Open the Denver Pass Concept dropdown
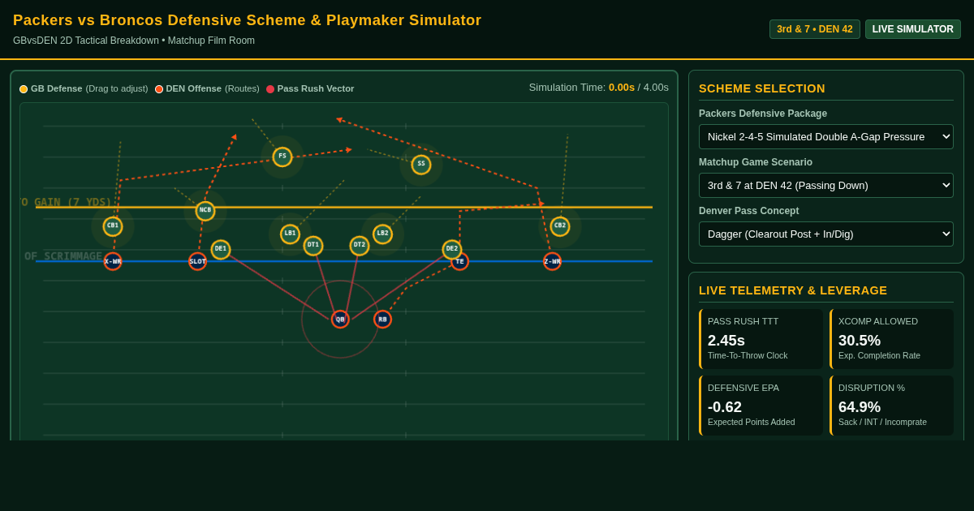Screen dimensions: 974x511 tap(826, 234)
